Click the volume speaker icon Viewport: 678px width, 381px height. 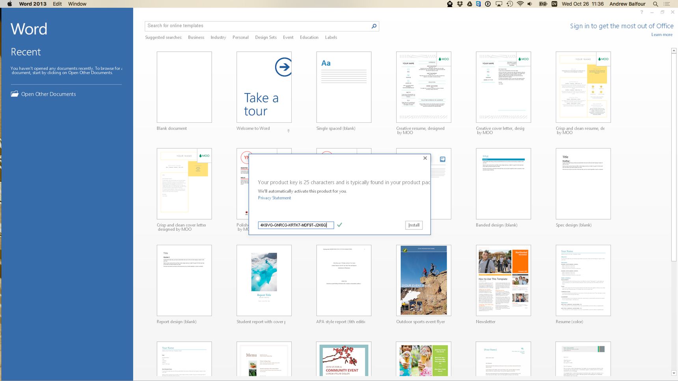(x=530, y=4)
